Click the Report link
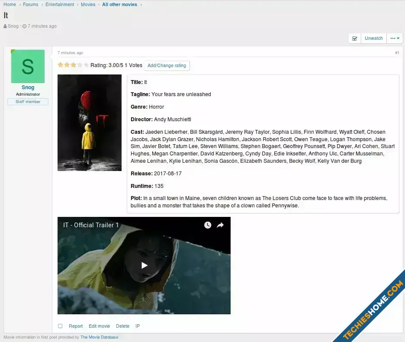This screenshot has width=405, height=342. pos(76,326)
